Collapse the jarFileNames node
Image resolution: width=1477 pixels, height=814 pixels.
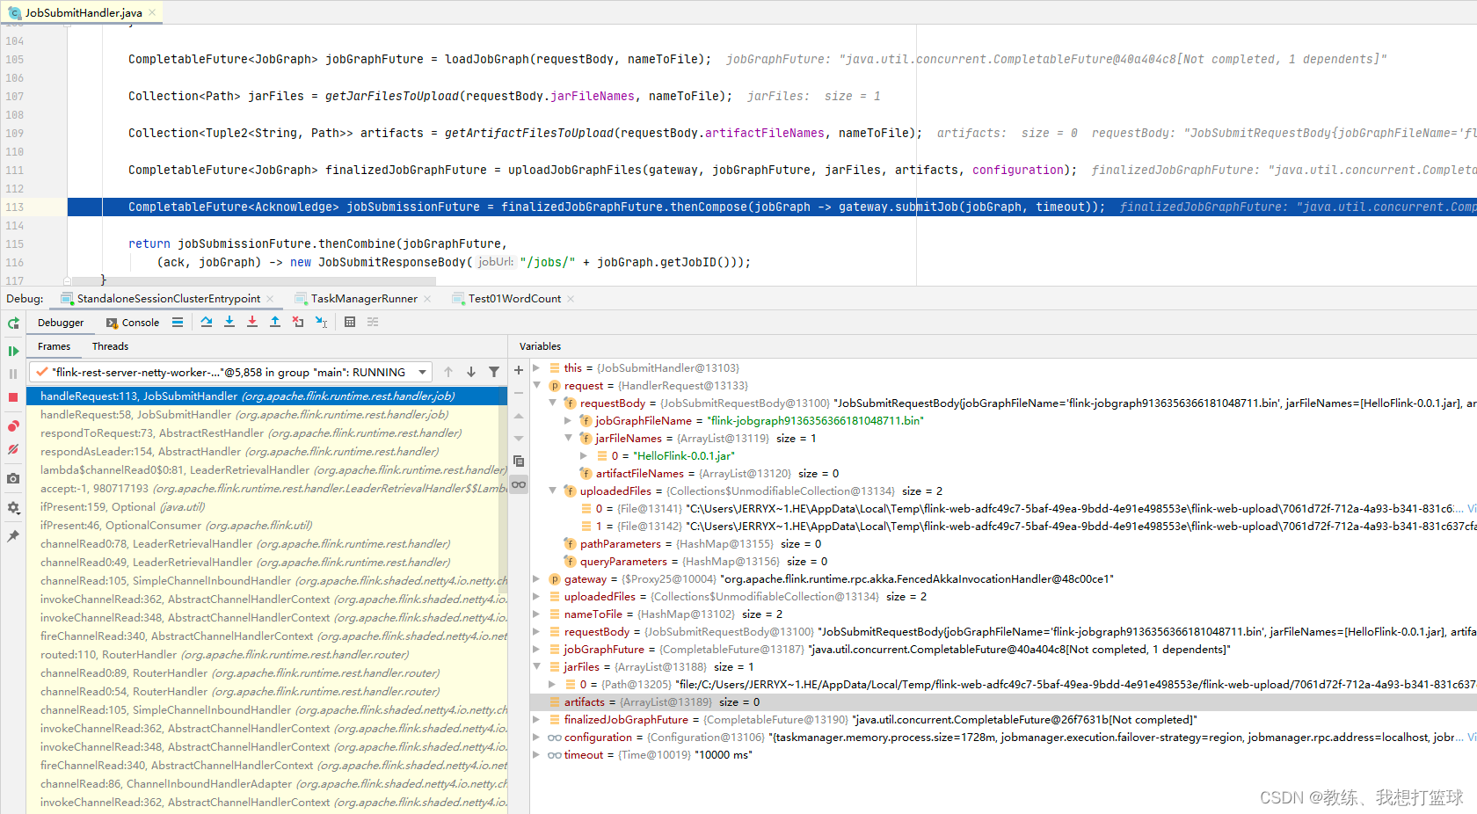click(568, 439)
